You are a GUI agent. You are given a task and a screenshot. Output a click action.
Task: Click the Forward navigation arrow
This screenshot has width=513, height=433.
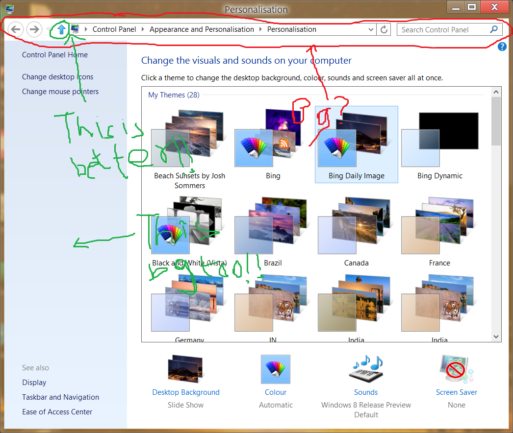(x=34, y=29)
